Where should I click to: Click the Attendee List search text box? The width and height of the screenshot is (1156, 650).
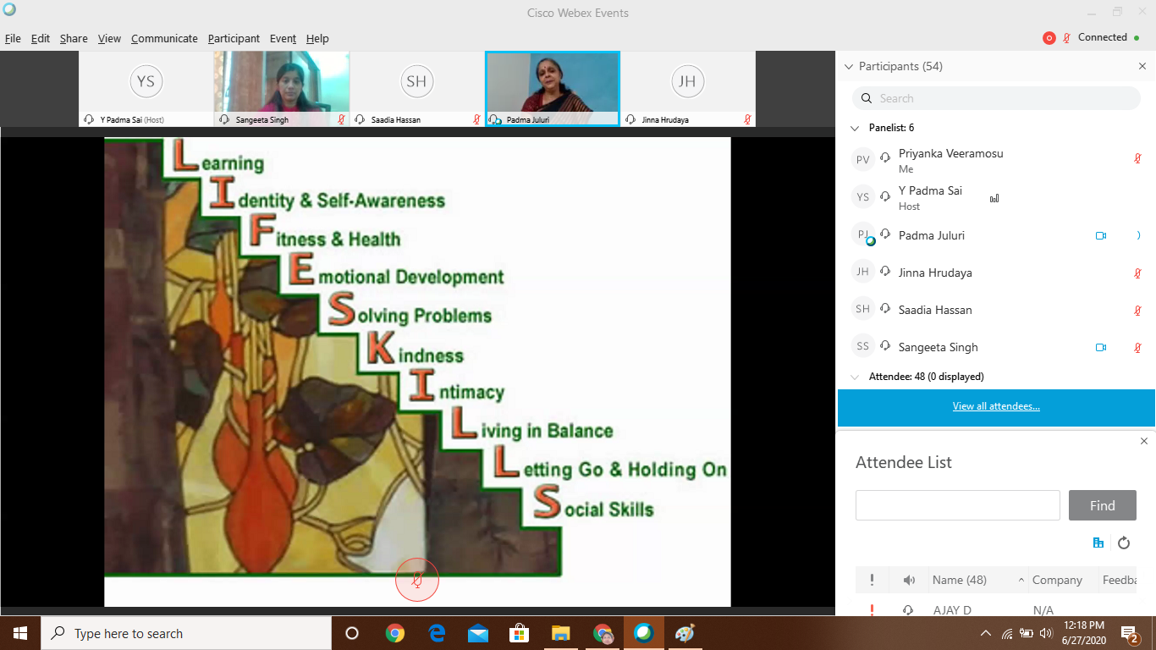[x=957, y=505]
